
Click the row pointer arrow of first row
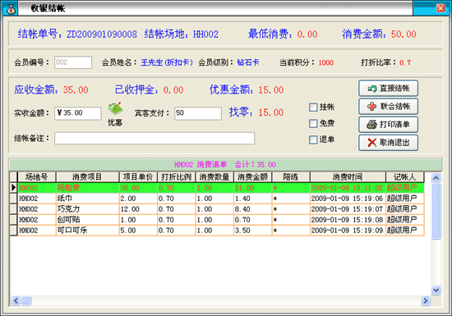(x=13, y=188)
